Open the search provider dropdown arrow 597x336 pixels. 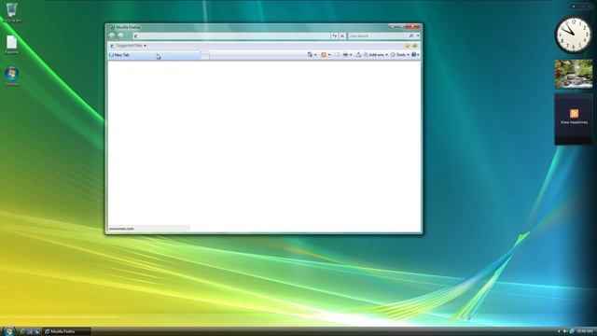pos(418,35)
